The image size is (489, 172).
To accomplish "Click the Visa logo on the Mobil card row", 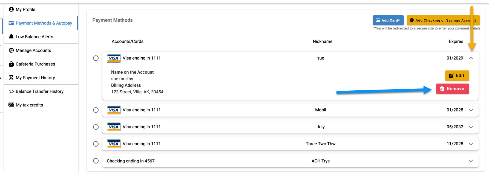I will click(113, 110).
